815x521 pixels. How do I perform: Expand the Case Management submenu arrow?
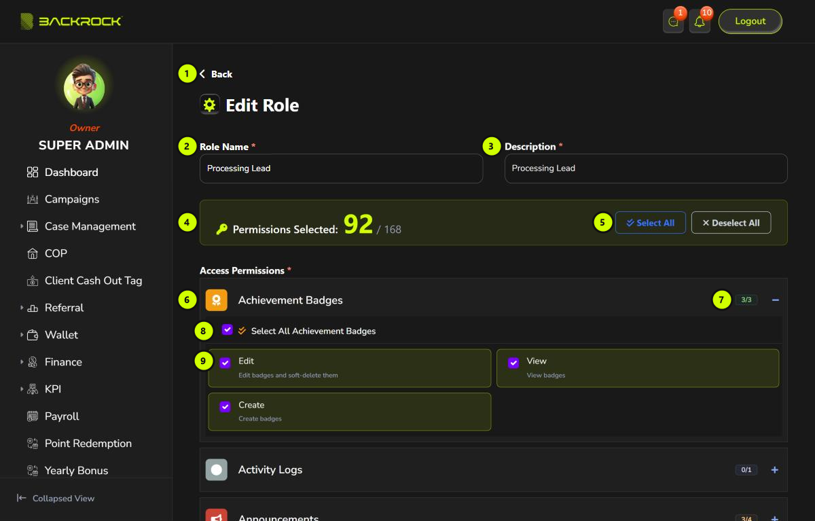pos(22,226)
